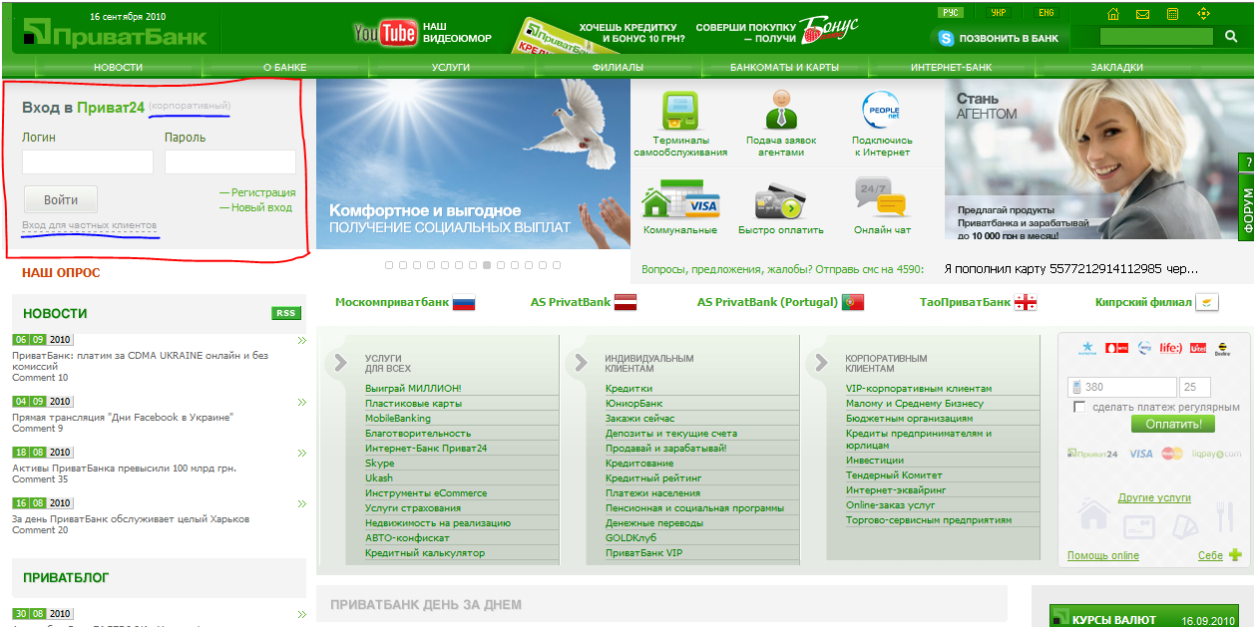The width and height of the screenshot is (1256, 629).
Task: Expand Услуги для всех section arrow
Action: point(341,363)
